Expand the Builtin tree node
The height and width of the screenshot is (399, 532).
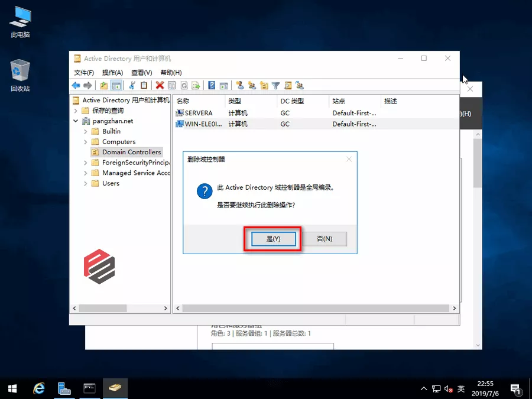tap(86, 131)
